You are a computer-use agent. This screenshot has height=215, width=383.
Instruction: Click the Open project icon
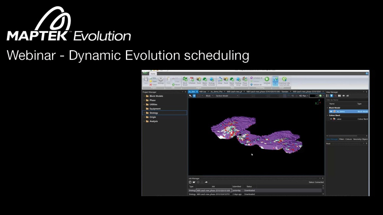pos(151,81)
